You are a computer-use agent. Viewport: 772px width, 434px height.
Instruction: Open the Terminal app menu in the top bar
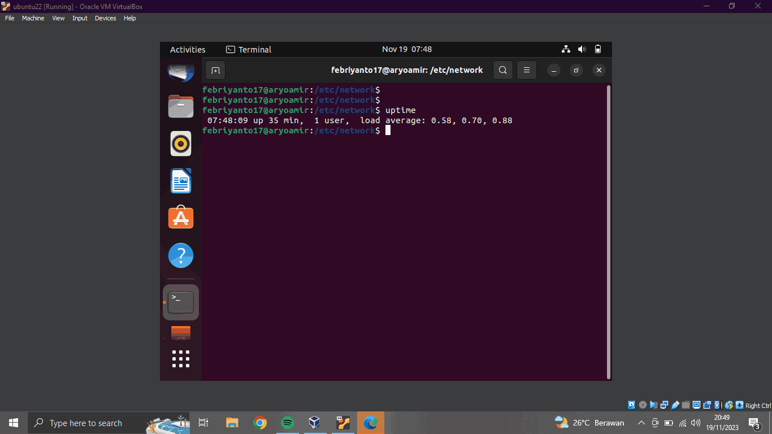point(249,49)
